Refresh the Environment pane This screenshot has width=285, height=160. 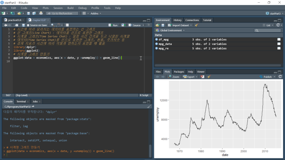278,25
